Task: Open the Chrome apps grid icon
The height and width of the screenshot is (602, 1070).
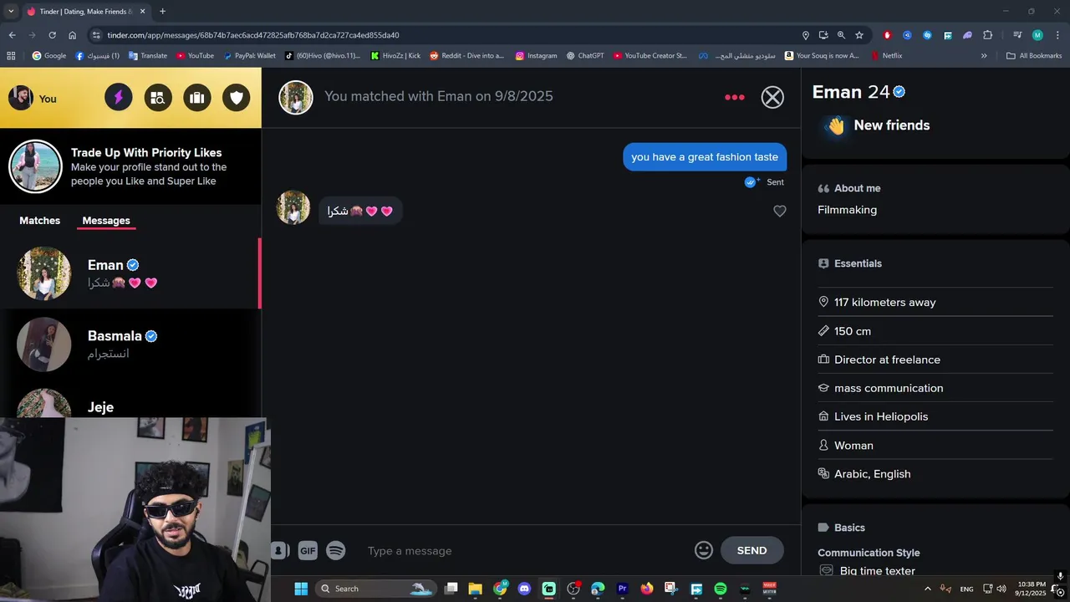Action: coord(11,56)
